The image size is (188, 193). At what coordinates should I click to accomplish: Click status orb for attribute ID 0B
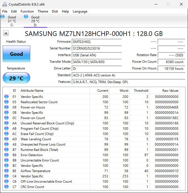pyautogui.click(x=6, y=112)
